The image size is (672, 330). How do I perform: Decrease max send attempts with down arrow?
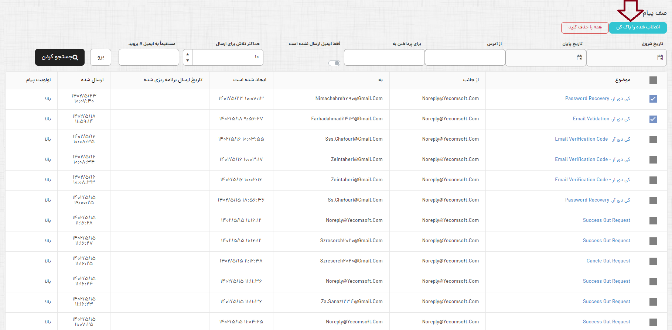click(188, 61)
